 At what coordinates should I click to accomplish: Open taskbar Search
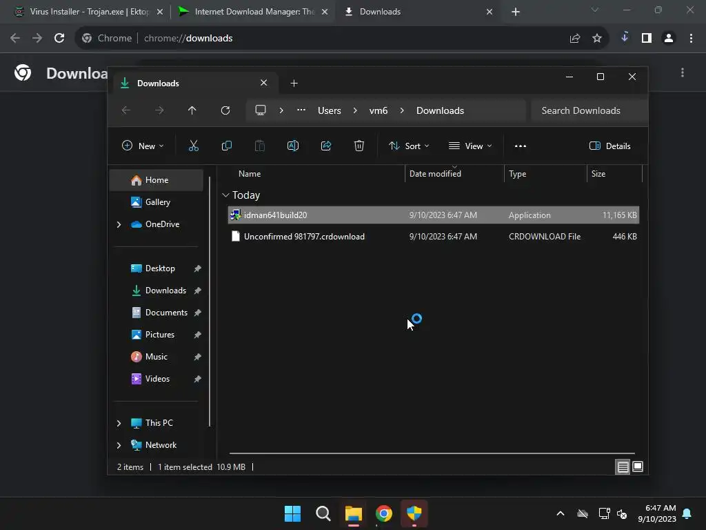(323, 513)
